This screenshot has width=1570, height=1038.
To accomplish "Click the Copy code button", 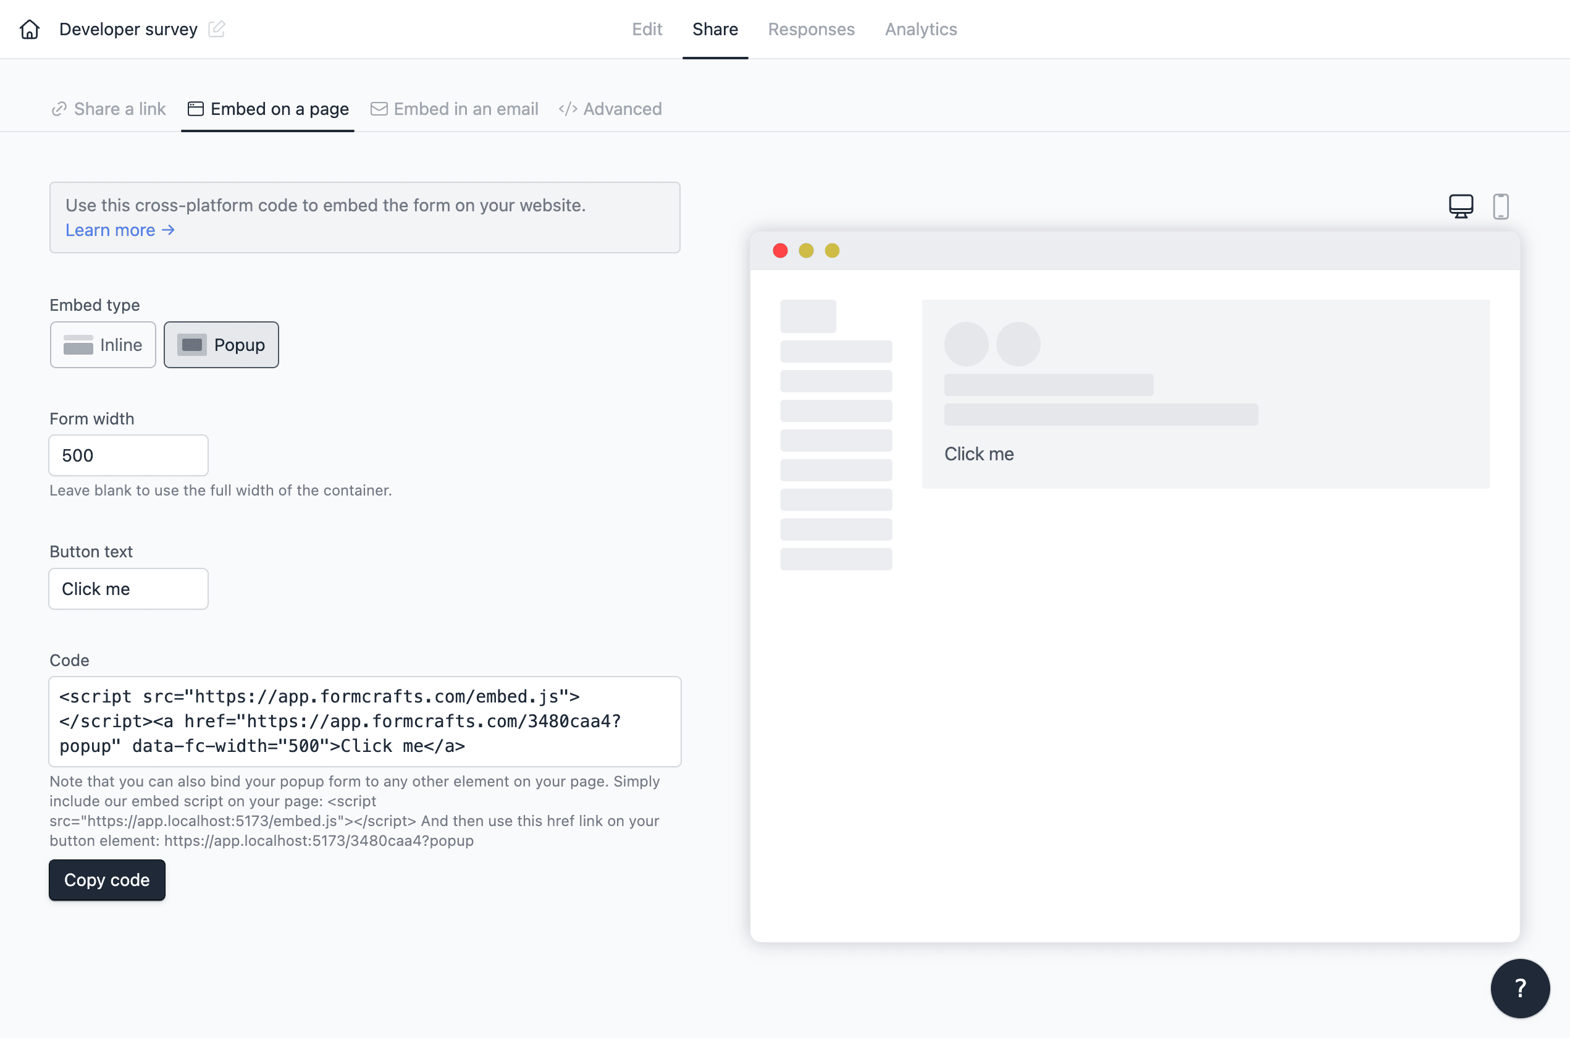I will pos(106,879).
